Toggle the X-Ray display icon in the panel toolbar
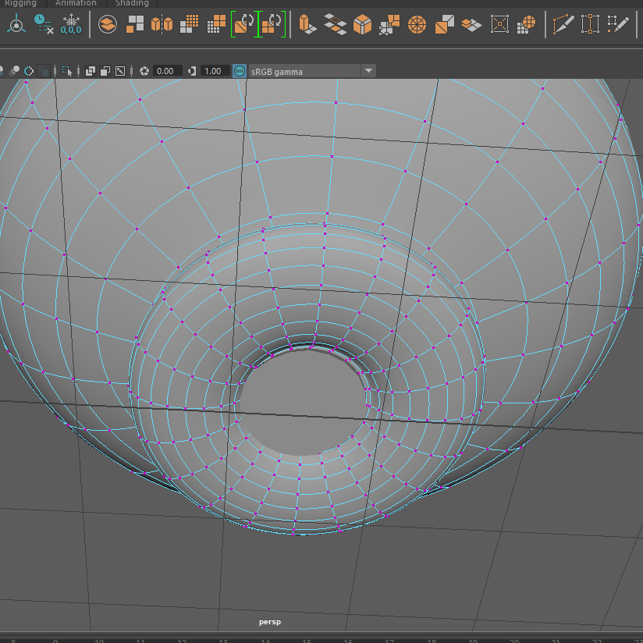This screenshot has width=643, height=643. click(x=91, y=71)
